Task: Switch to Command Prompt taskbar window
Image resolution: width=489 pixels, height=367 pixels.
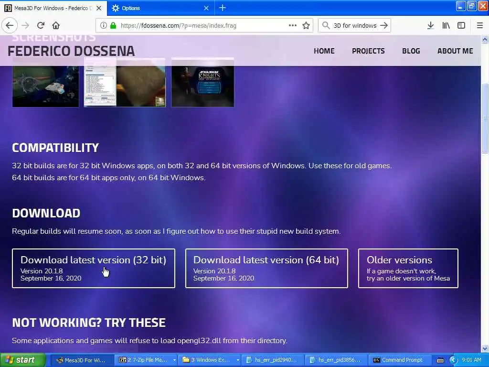Action: (x=399, y=360)
